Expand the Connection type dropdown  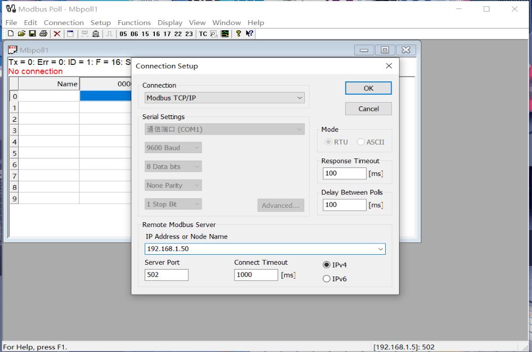click(300, 98)
